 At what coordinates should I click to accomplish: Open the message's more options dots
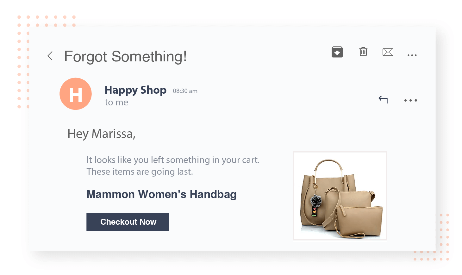tap(411, 100)
